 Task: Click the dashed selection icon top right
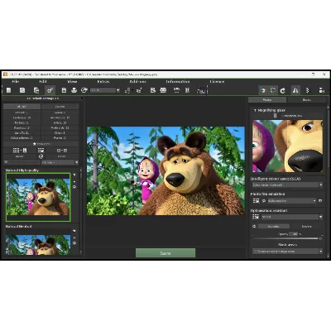click(x=273, y=90)
